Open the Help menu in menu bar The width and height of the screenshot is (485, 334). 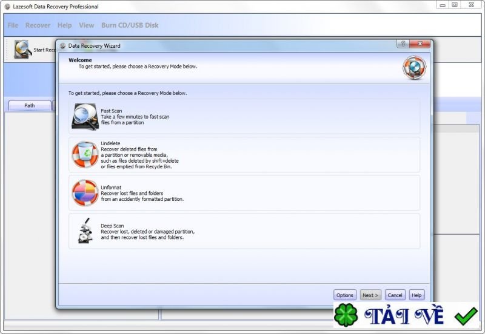click(x=65, y=25)
